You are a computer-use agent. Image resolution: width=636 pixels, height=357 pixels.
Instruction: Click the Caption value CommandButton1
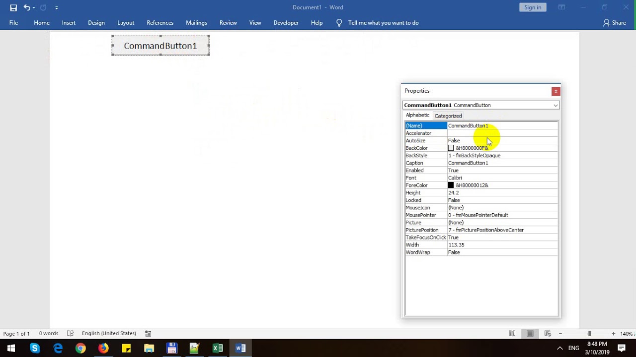pyautogui.click(x=468, y=163)
